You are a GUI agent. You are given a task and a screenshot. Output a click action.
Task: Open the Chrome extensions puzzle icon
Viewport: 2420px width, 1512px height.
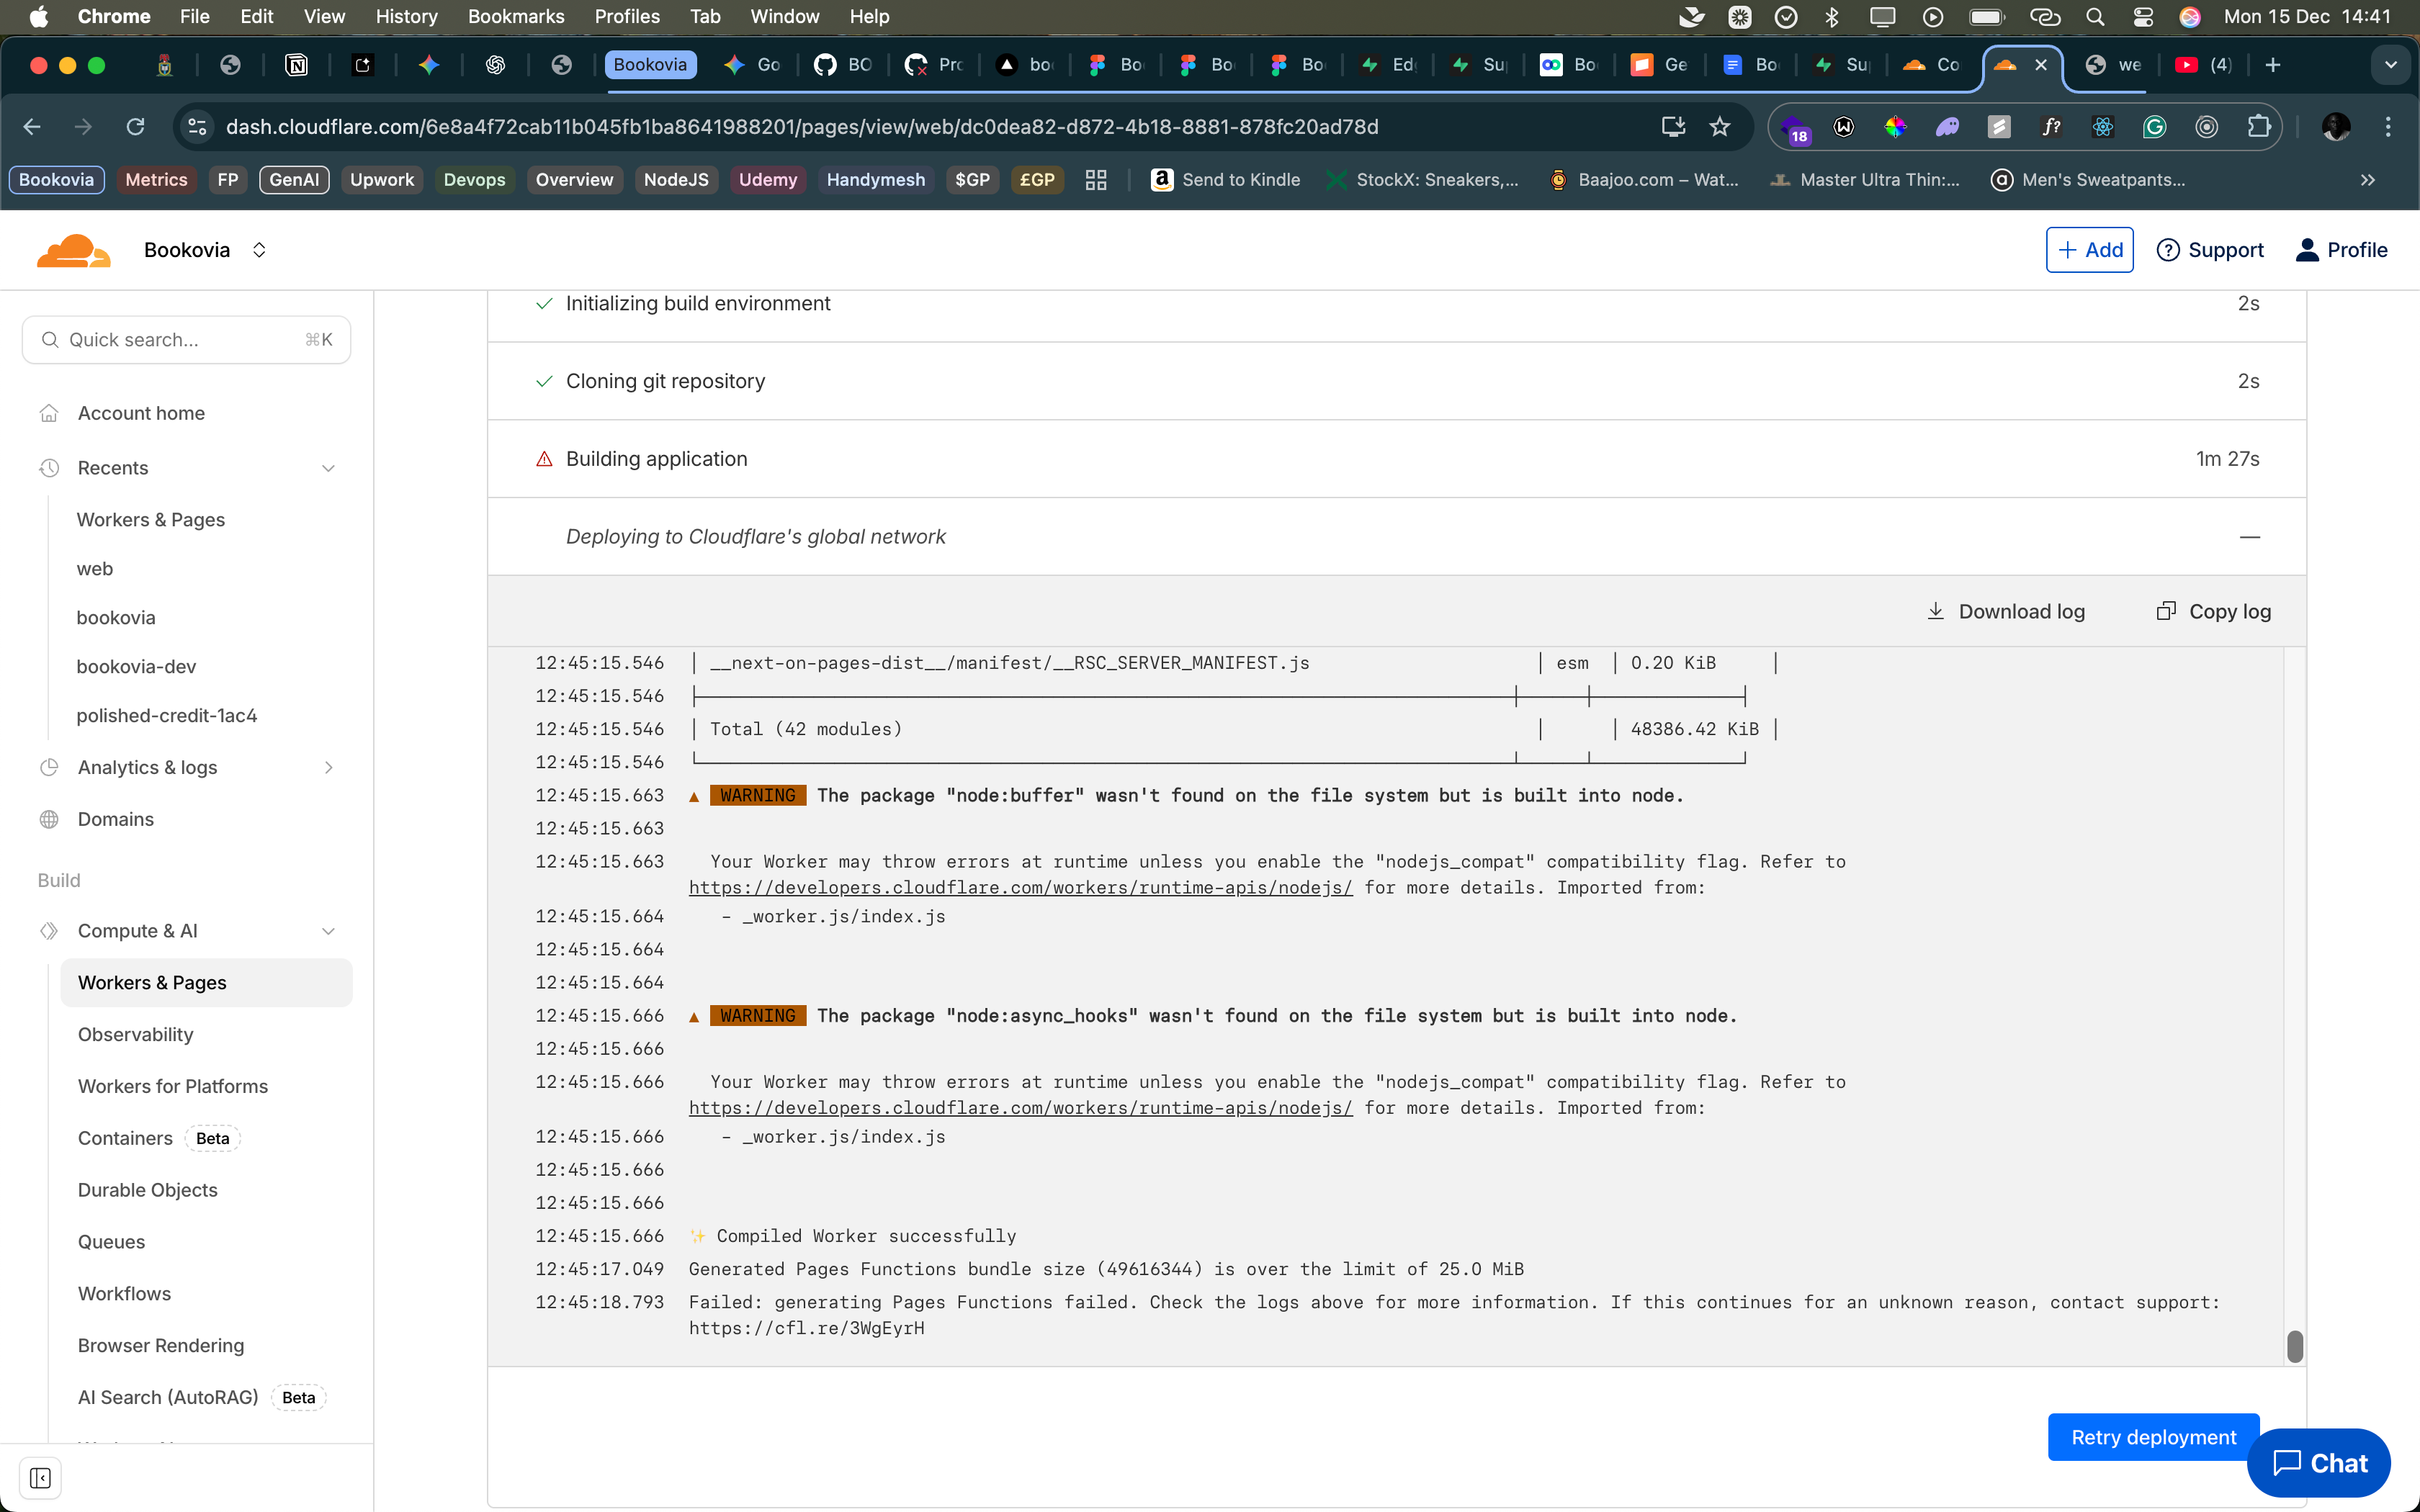(x=2257, y=127)
